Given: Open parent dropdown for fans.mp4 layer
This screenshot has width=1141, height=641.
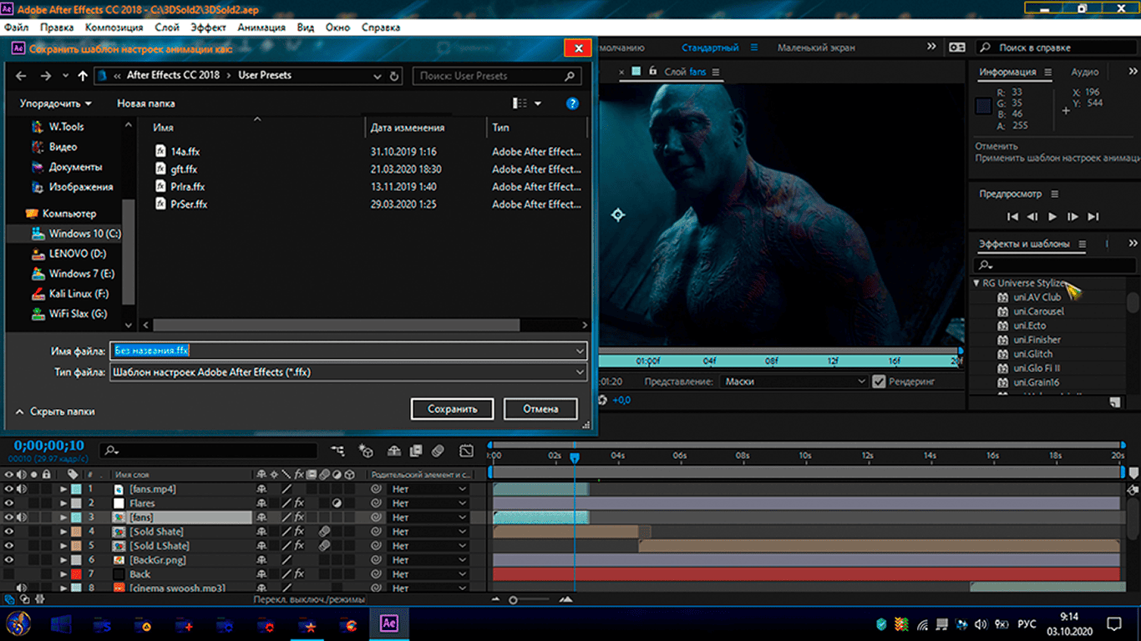Looking at the screenshot, I should click(x=430, y=489).
